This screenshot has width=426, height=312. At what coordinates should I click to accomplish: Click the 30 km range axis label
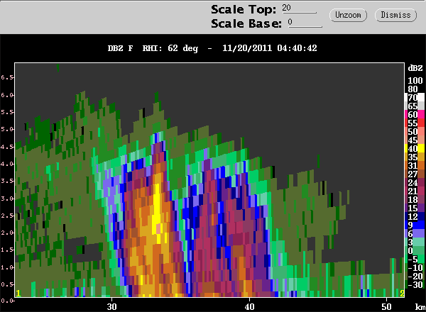click(111, 306)
